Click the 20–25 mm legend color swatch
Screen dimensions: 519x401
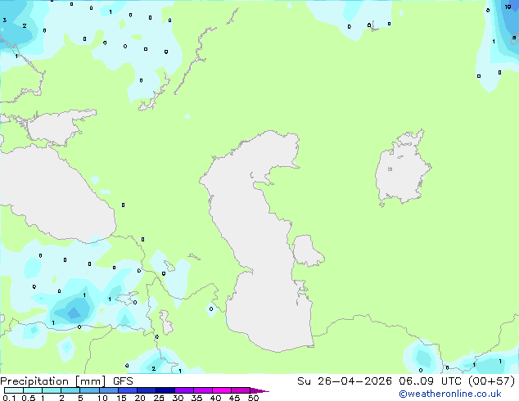[146, 390]
